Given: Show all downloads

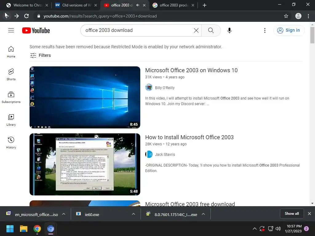Looking at the screenshot, I should coord(292,214).
